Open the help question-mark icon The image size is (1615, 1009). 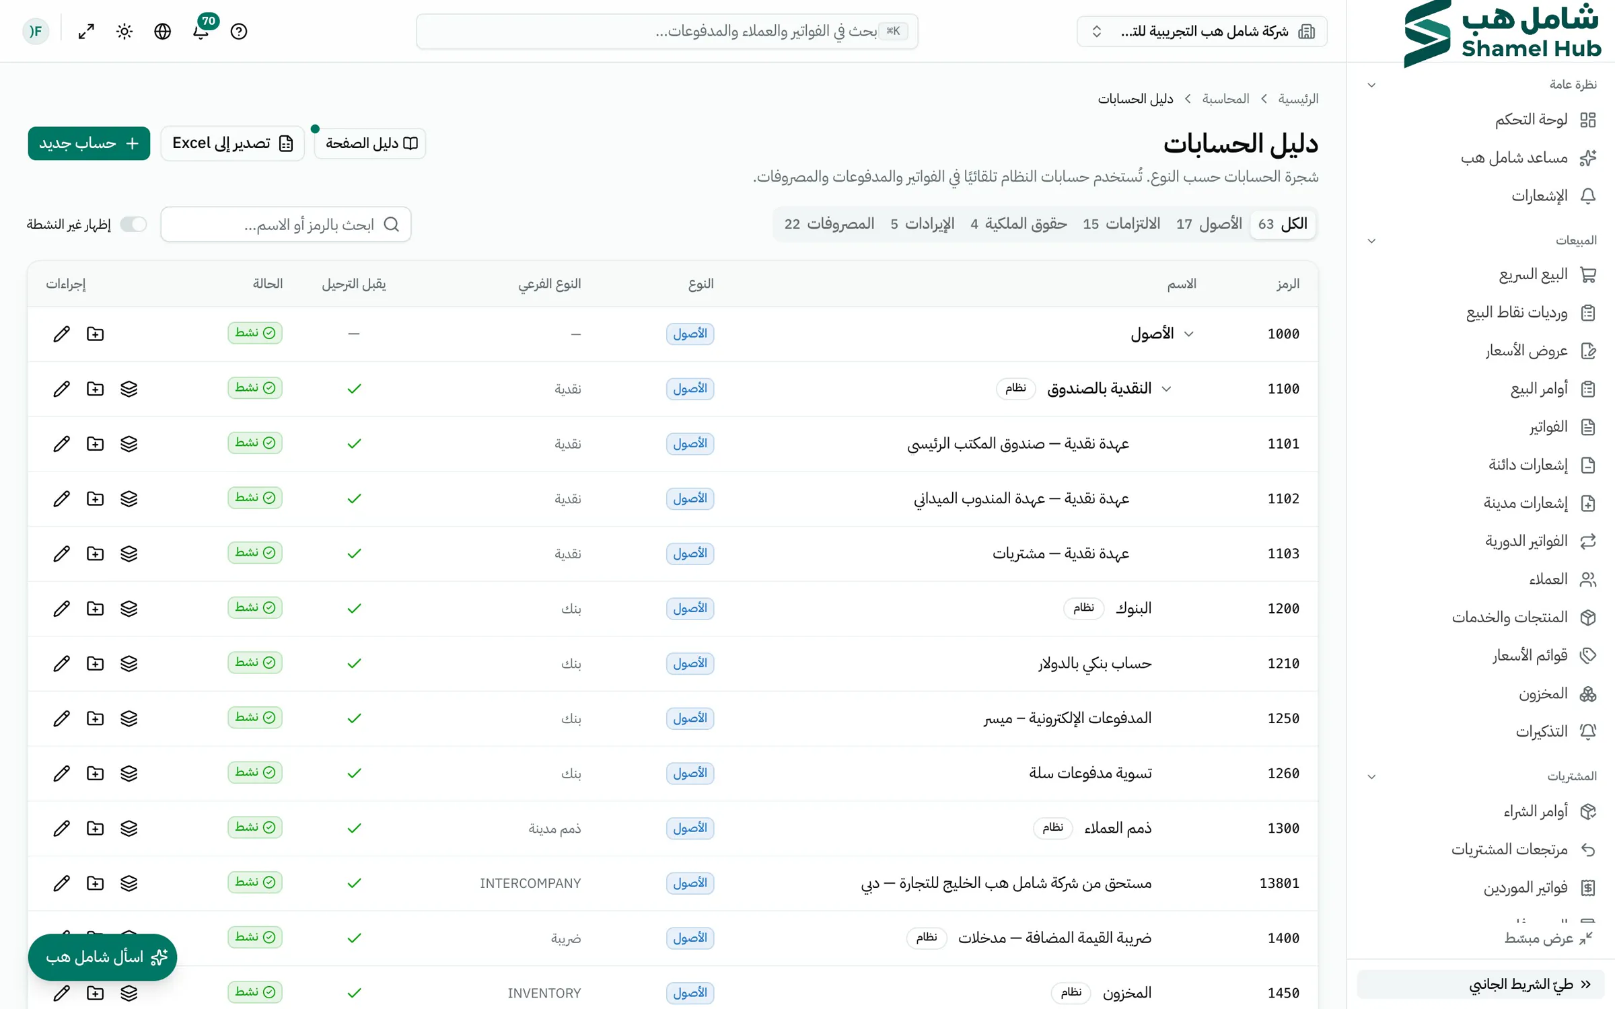click(x=239, y=31)
